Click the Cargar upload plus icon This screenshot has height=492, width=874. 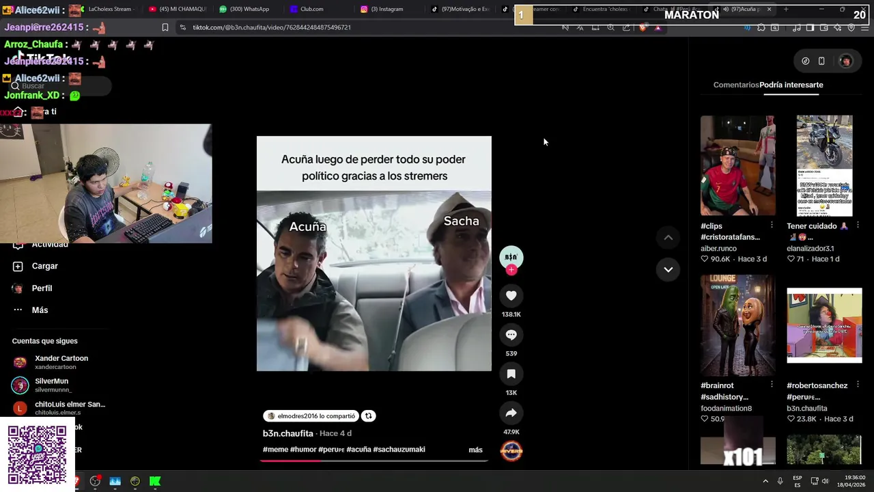click(x=18, y=266)
